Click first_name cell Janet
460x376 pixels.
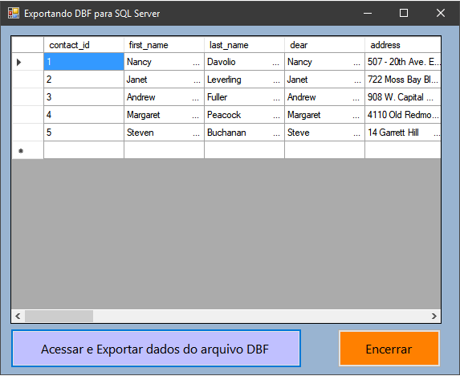tap(164, 80)
